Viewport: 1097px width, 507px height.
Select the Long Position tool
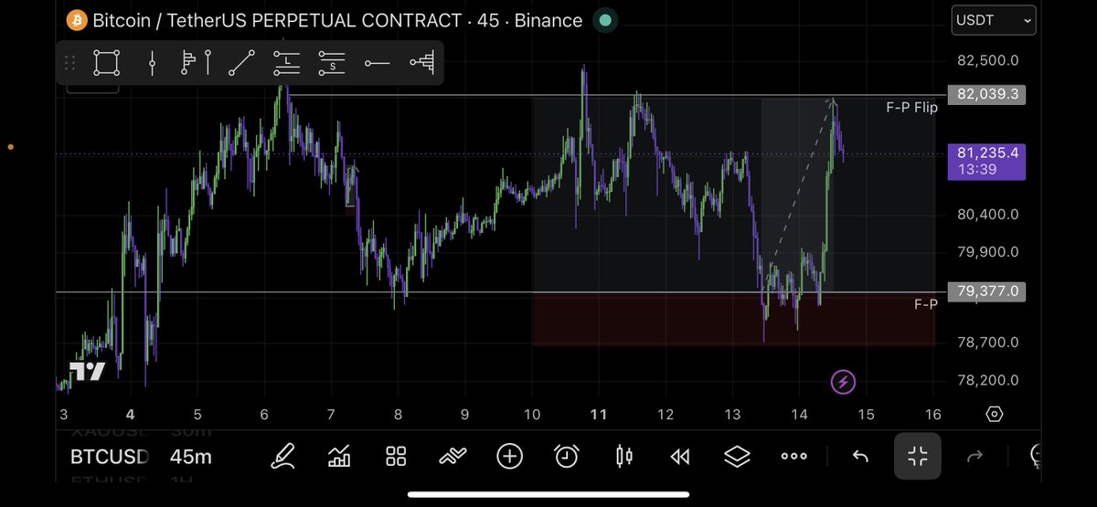click(x=287, y=63)
